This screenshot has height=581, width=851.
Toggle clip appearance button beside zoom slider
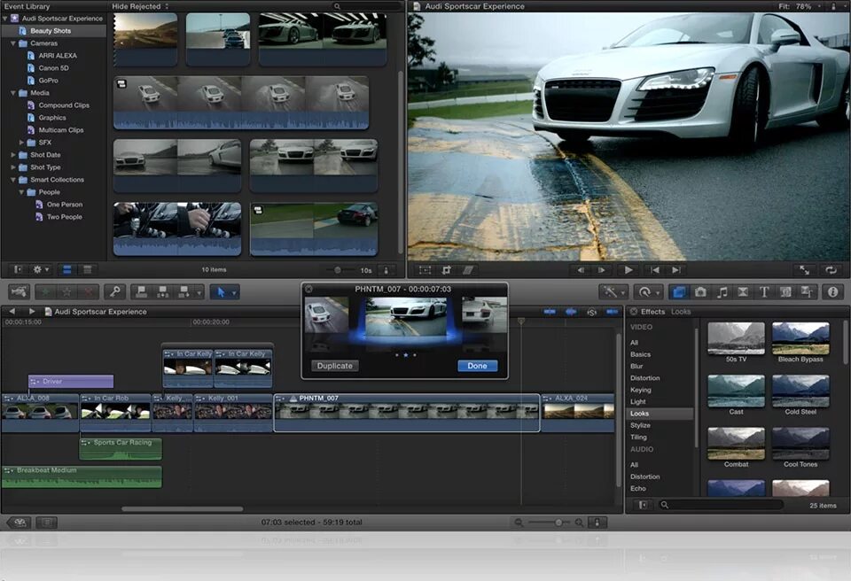[597, 523]
